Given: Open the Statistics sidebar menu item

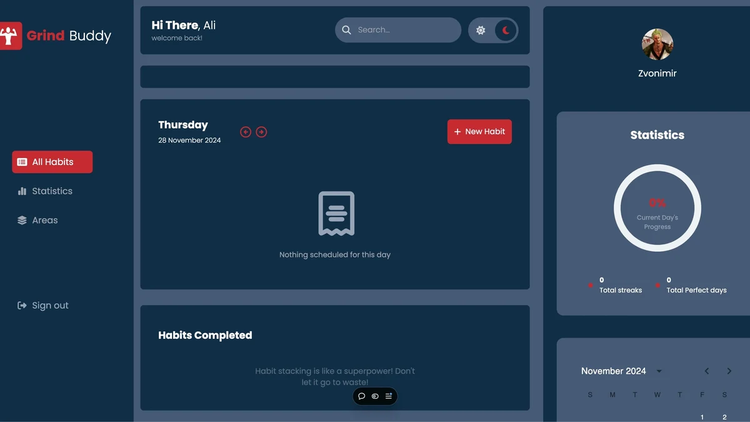Looking at the screenshot, I should pyautogui.click(x=45, y=191).
